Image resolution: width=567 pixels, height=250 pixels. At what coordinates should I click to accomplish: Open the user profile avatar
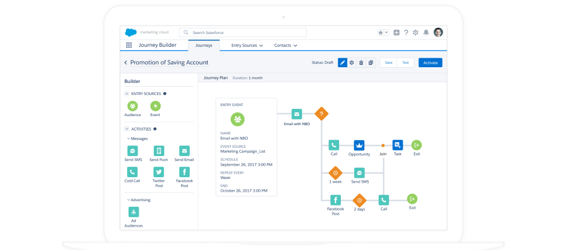[438, 32]
